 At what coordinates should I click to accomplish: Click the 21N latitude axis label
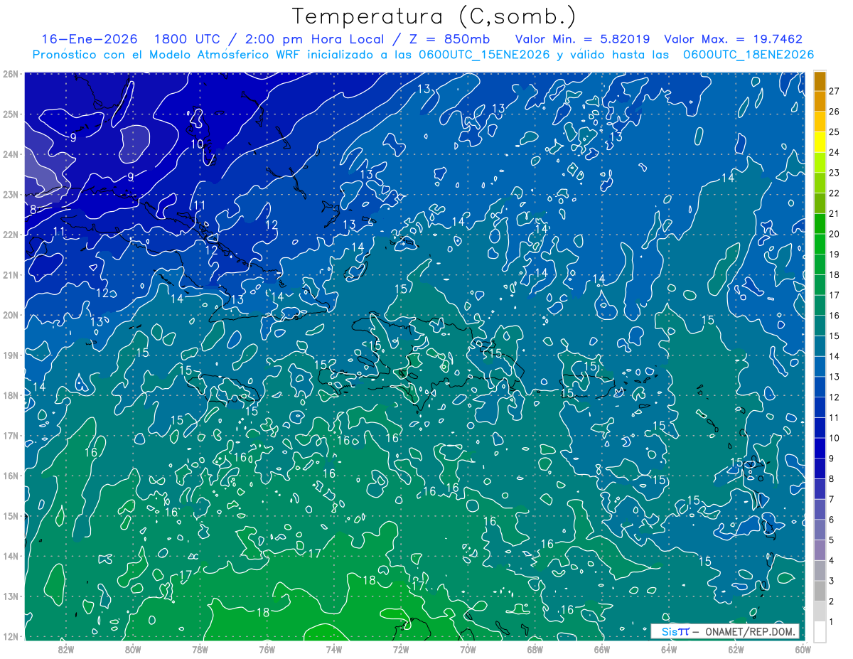click(10, 274)
